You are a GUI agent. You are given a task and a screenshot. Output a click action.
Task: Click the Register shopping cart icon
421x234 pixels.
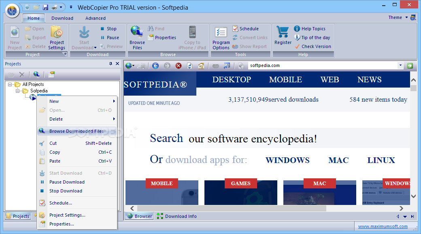pos(283,35)
